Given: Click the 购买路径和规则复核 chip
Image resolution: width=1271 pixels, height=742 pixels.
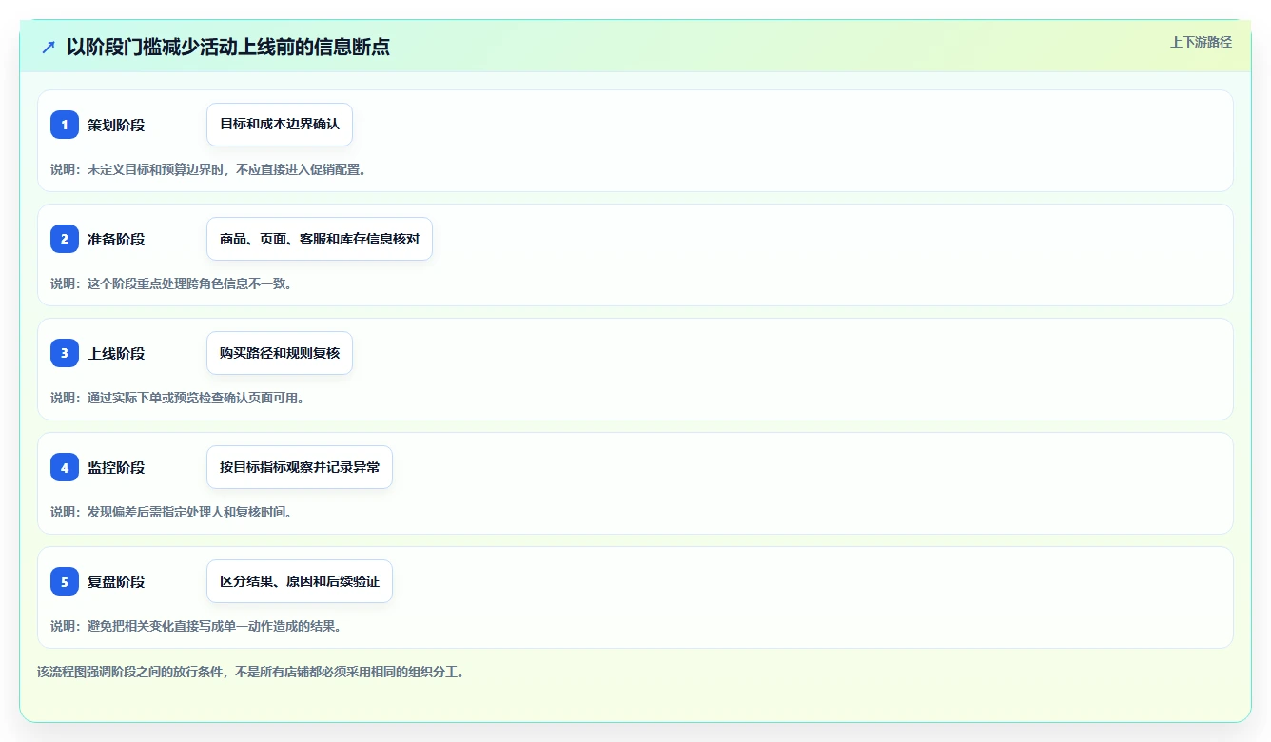Looking at the screenshot, I should pyautogui.click(x=280, y=353).
